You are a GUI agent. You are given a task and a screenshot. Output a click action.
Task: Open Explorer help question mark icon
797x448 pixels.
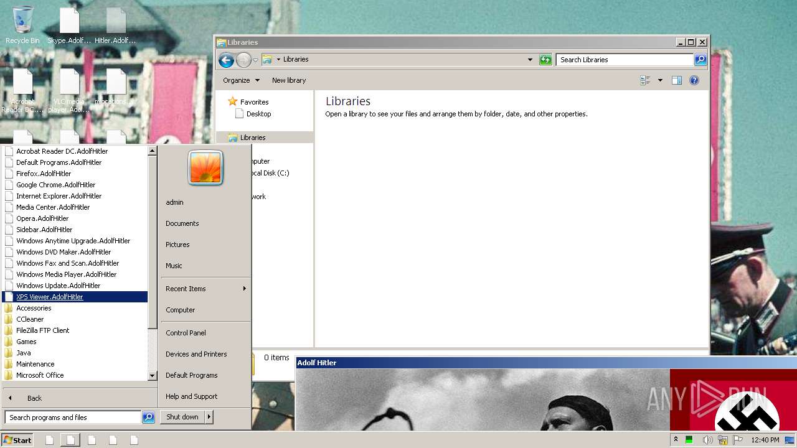click(694, 80)
